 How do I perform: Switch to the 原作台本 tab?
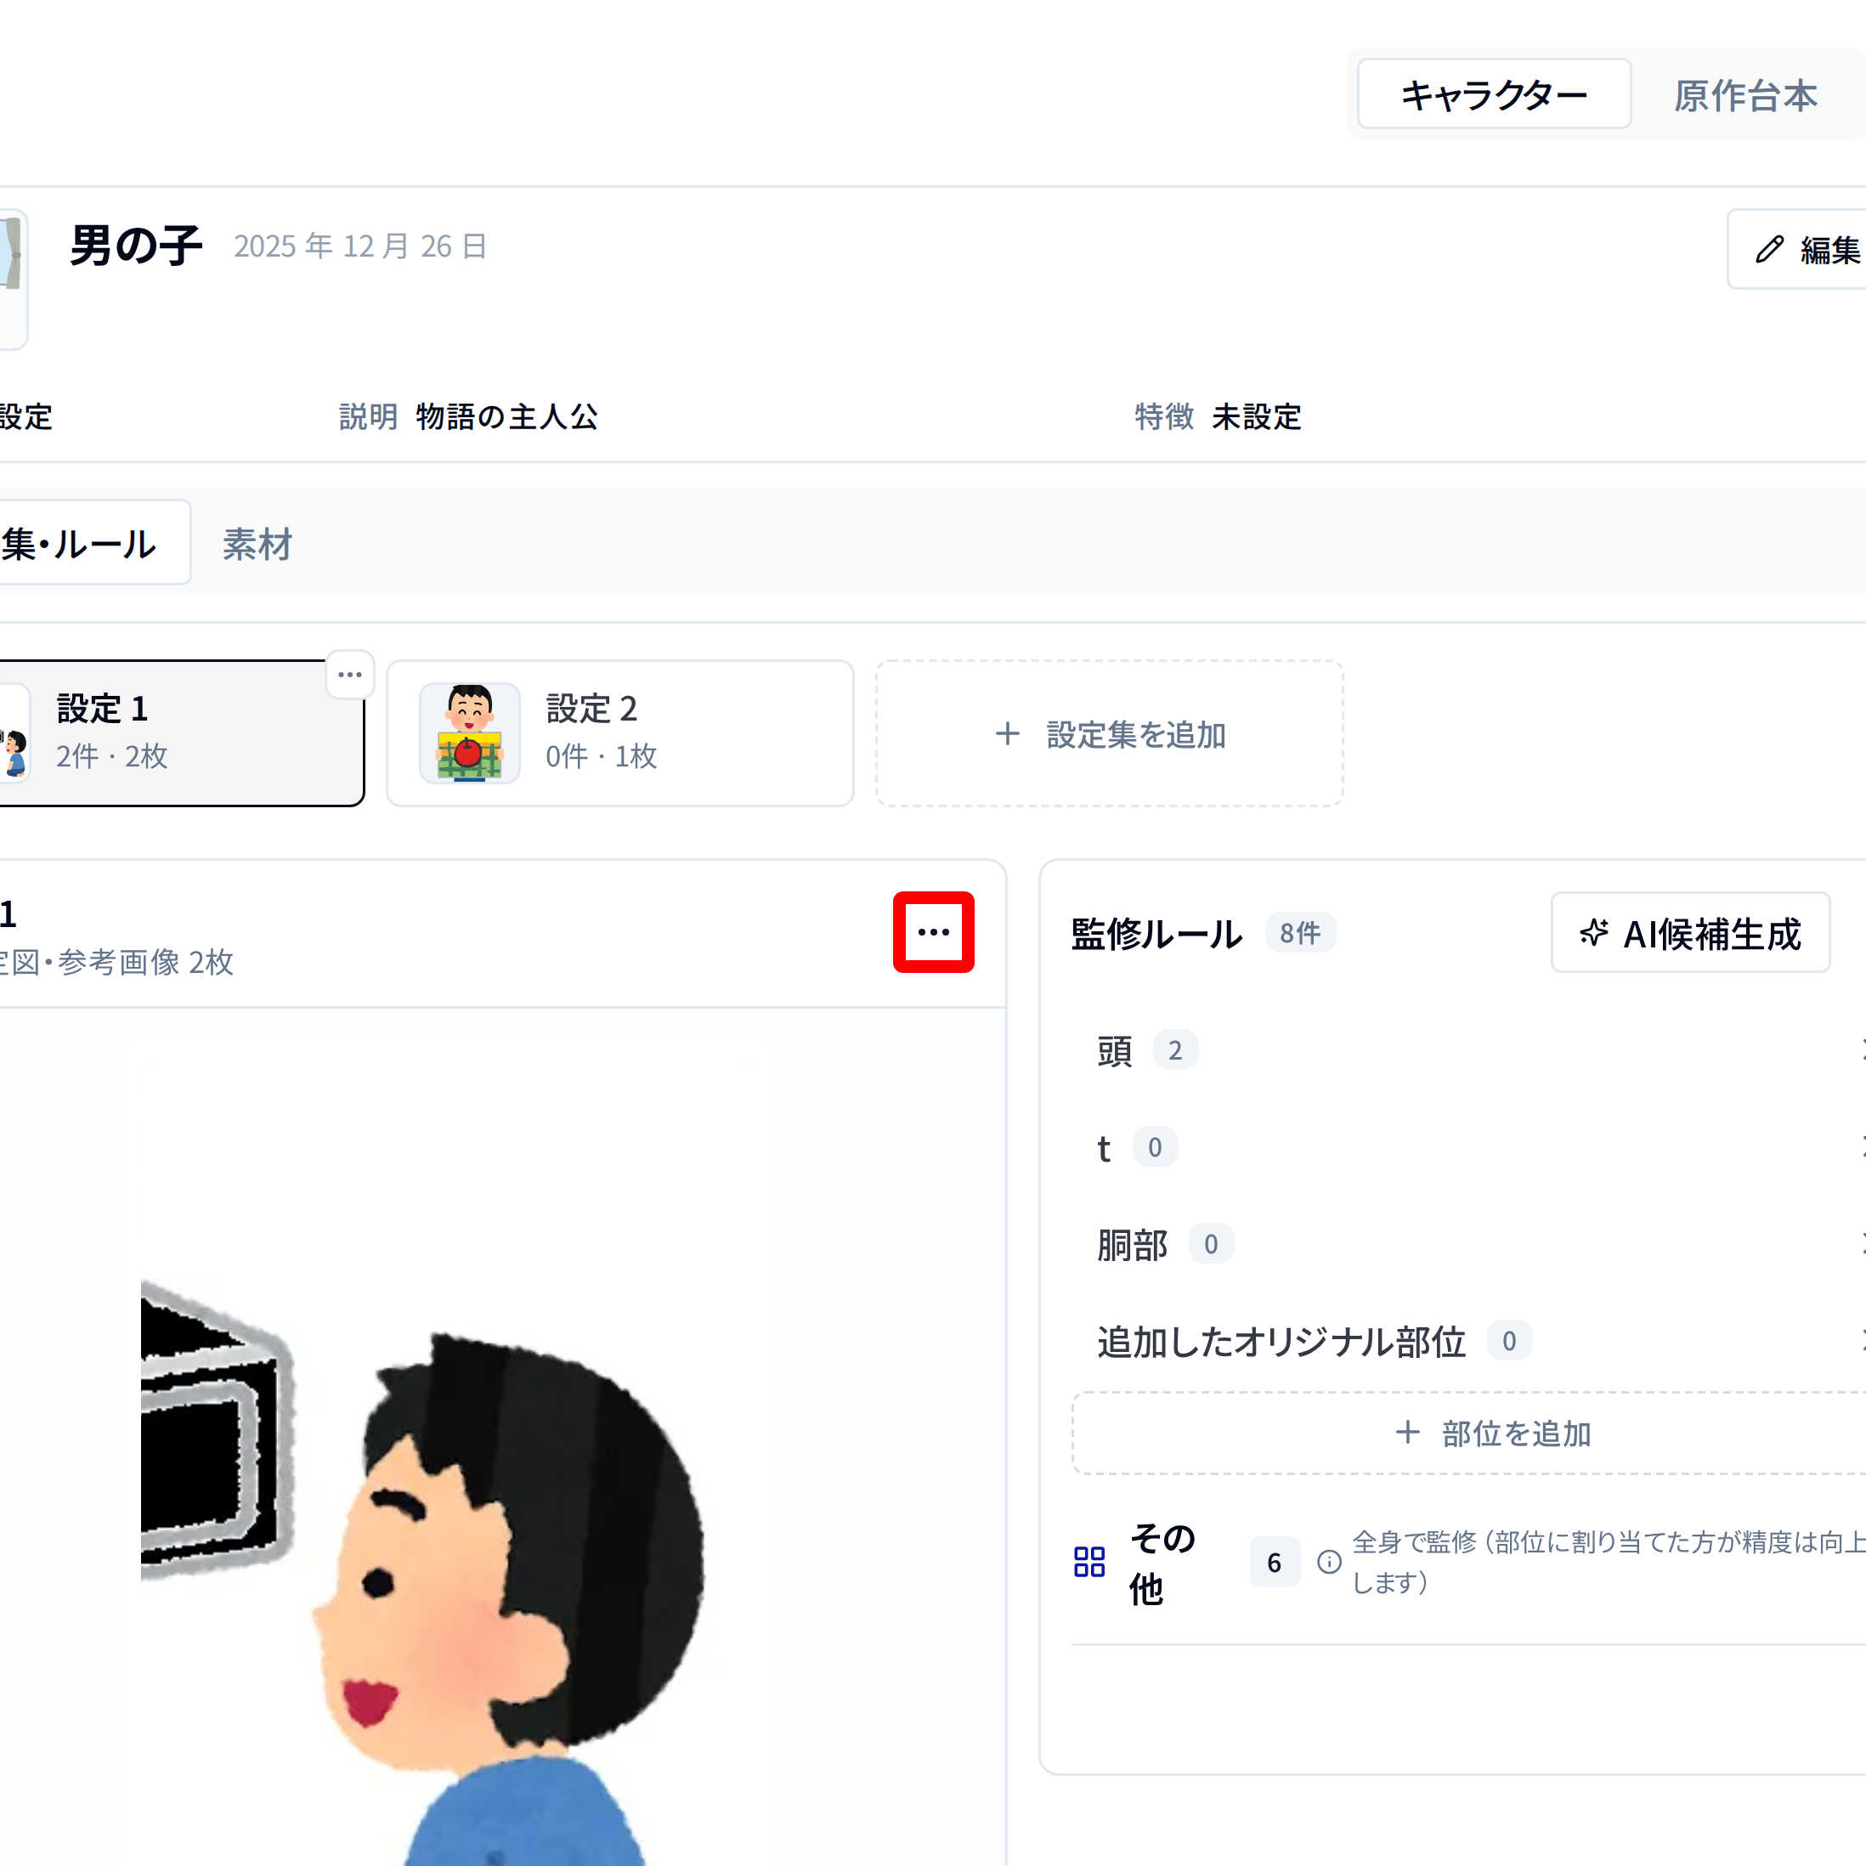tap(1745, 94)
